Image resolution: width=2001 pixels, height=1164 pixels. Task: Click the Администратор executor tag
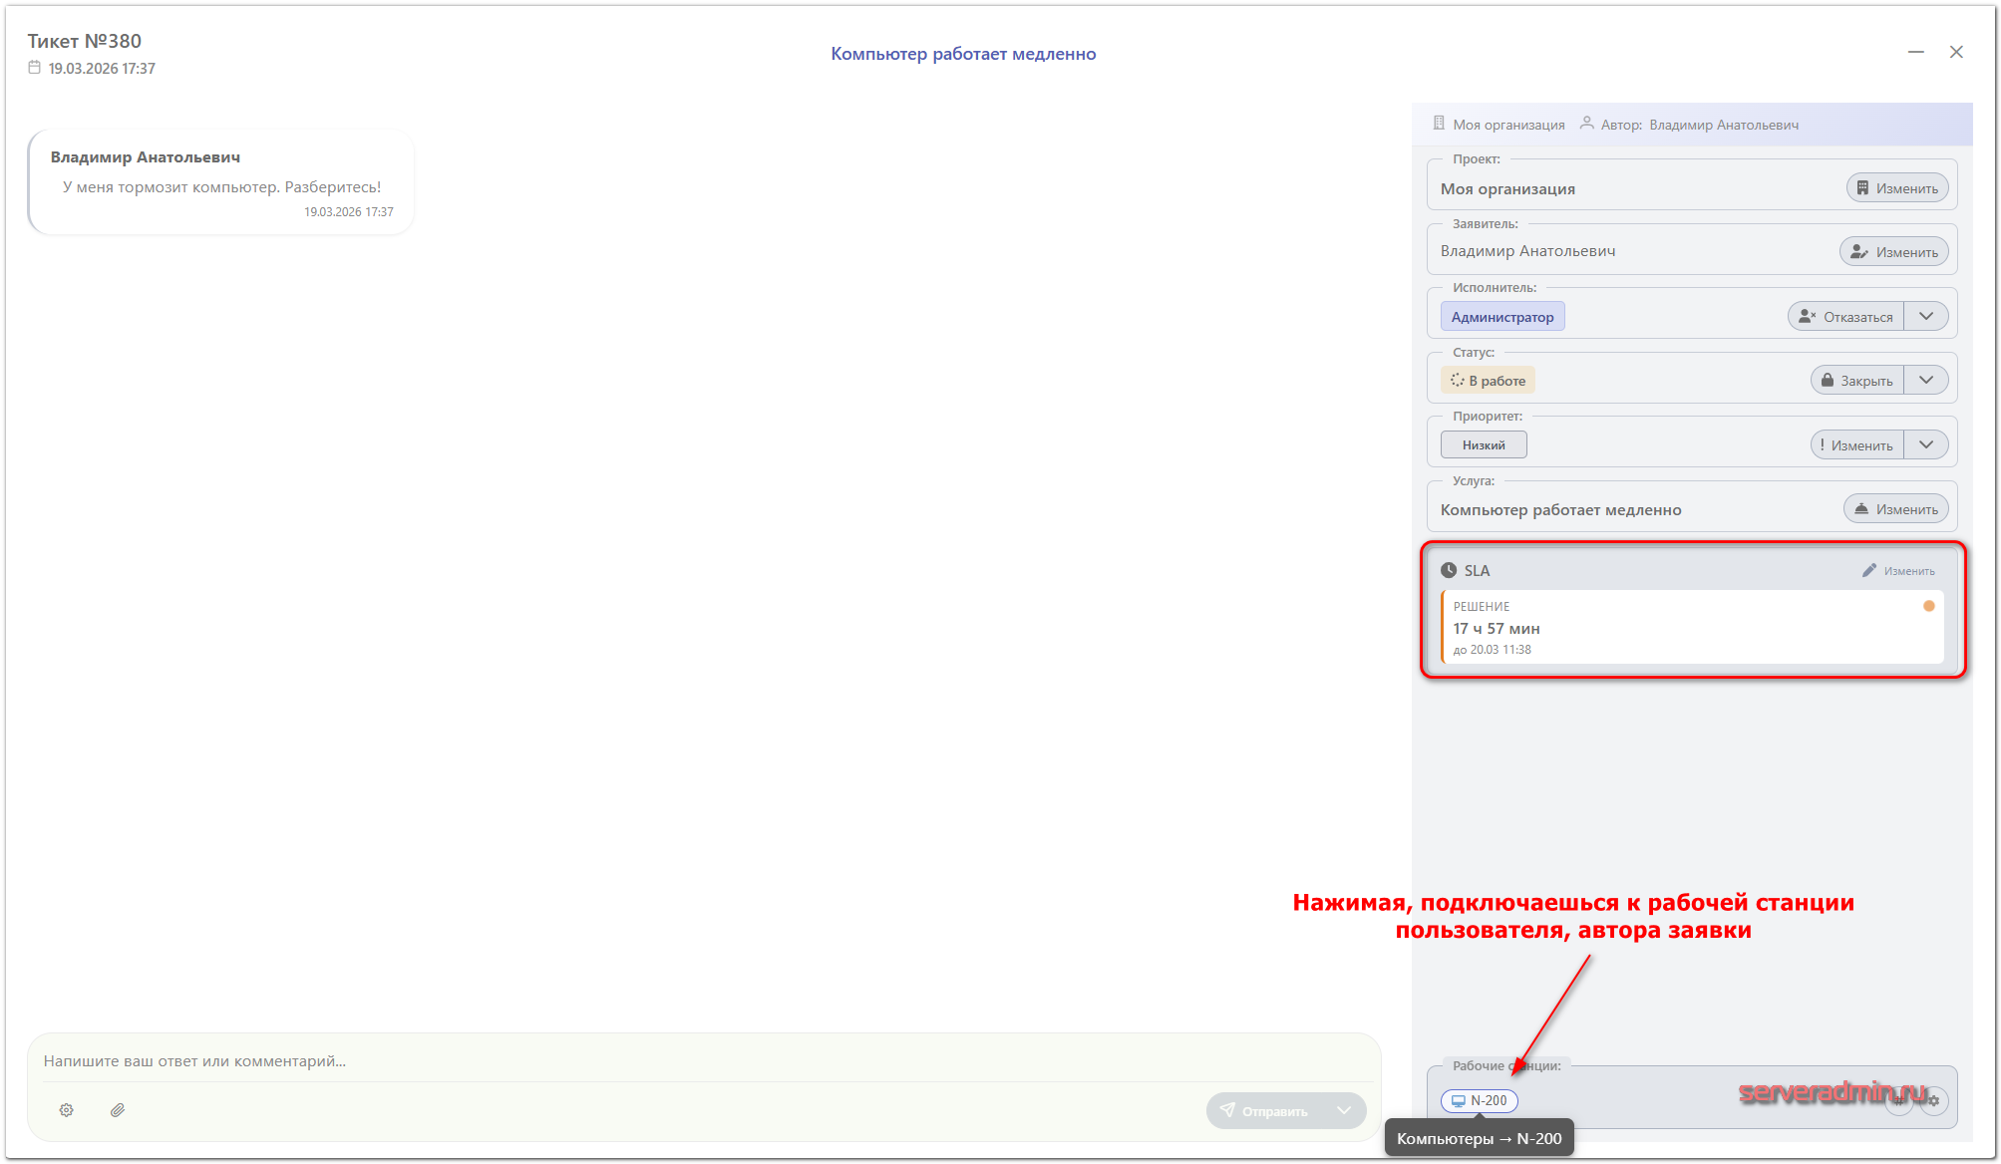tap(1501, 317)
